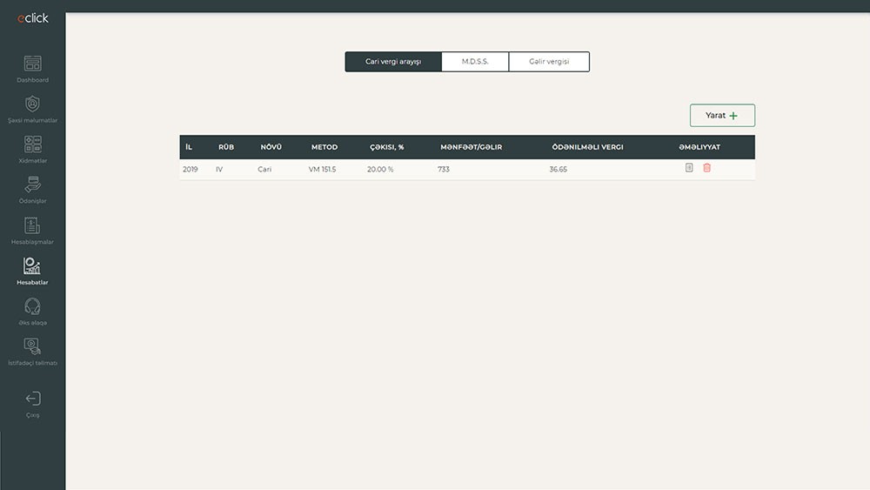Screen dimensions: 870x490
Task: Go to Şəxsi məlumatlar in the sidebar
Action: pyautogui.click(x=32, y=104)
